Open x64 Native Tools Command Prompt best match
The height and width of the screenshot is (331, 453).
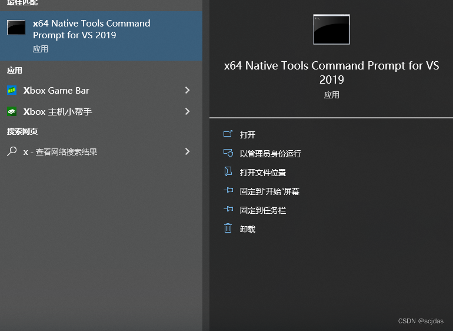point(101,36)
